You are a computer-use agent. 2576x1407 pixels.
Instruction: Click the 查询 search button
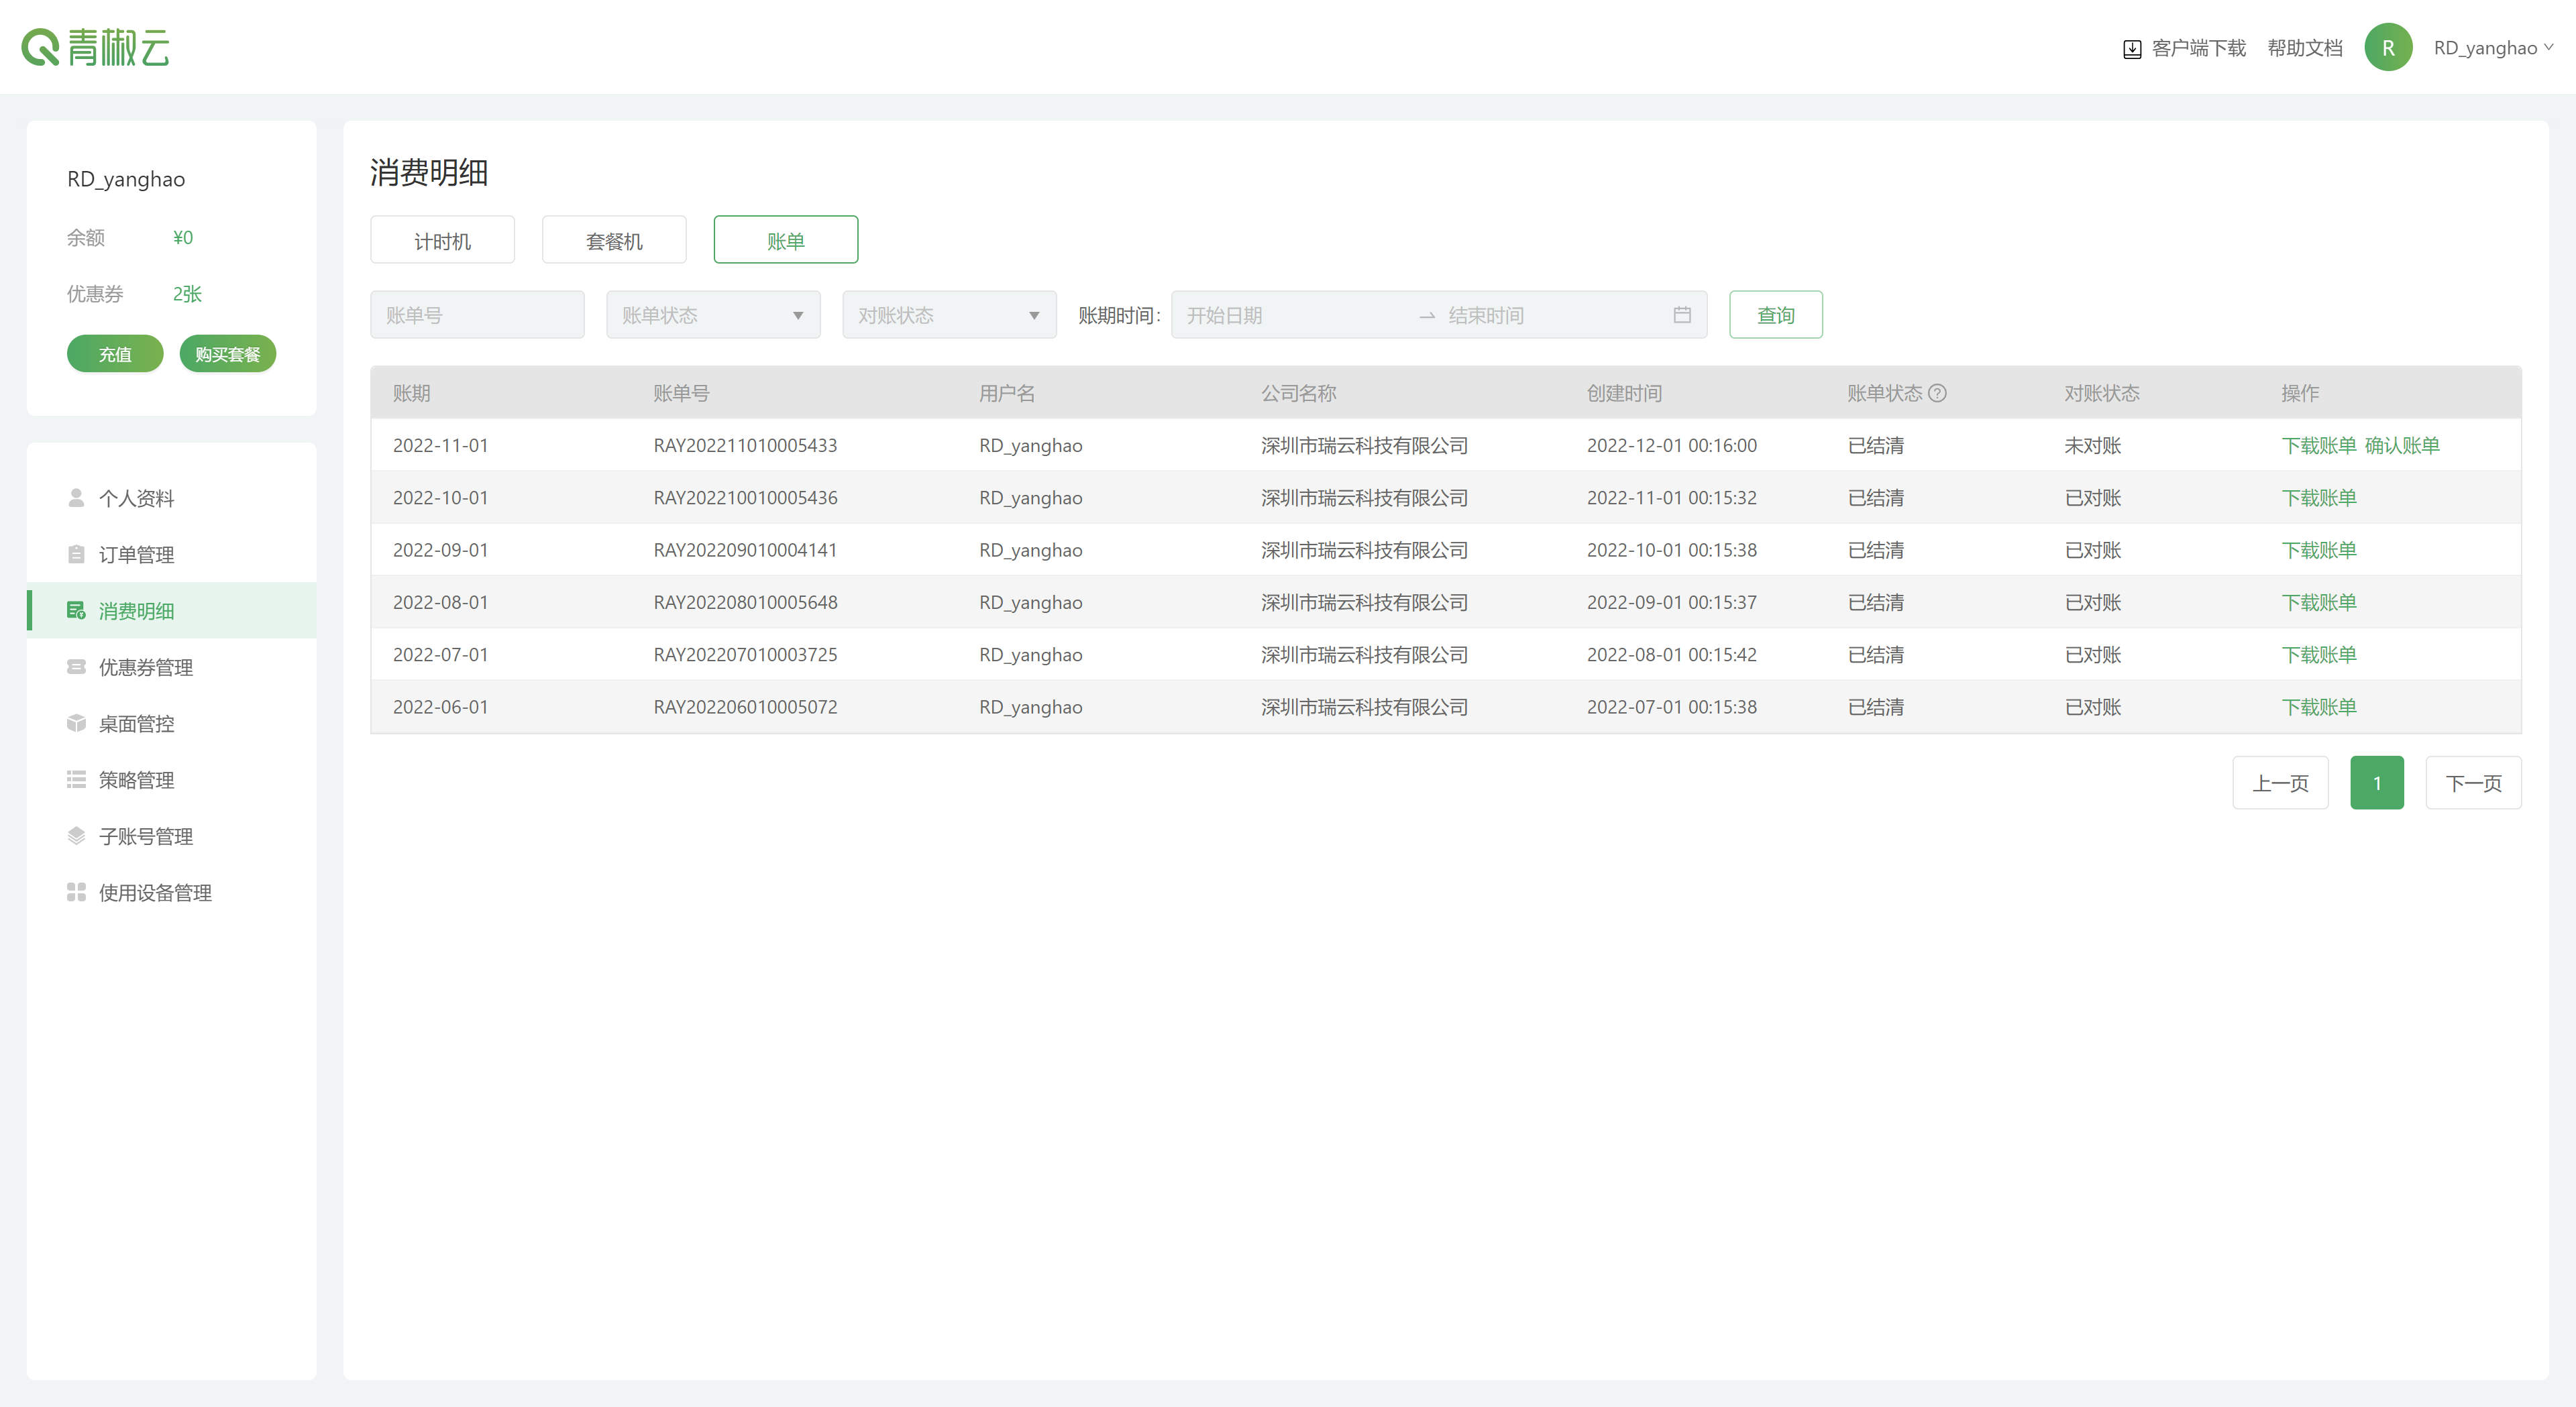click(x=1776, y=315)
